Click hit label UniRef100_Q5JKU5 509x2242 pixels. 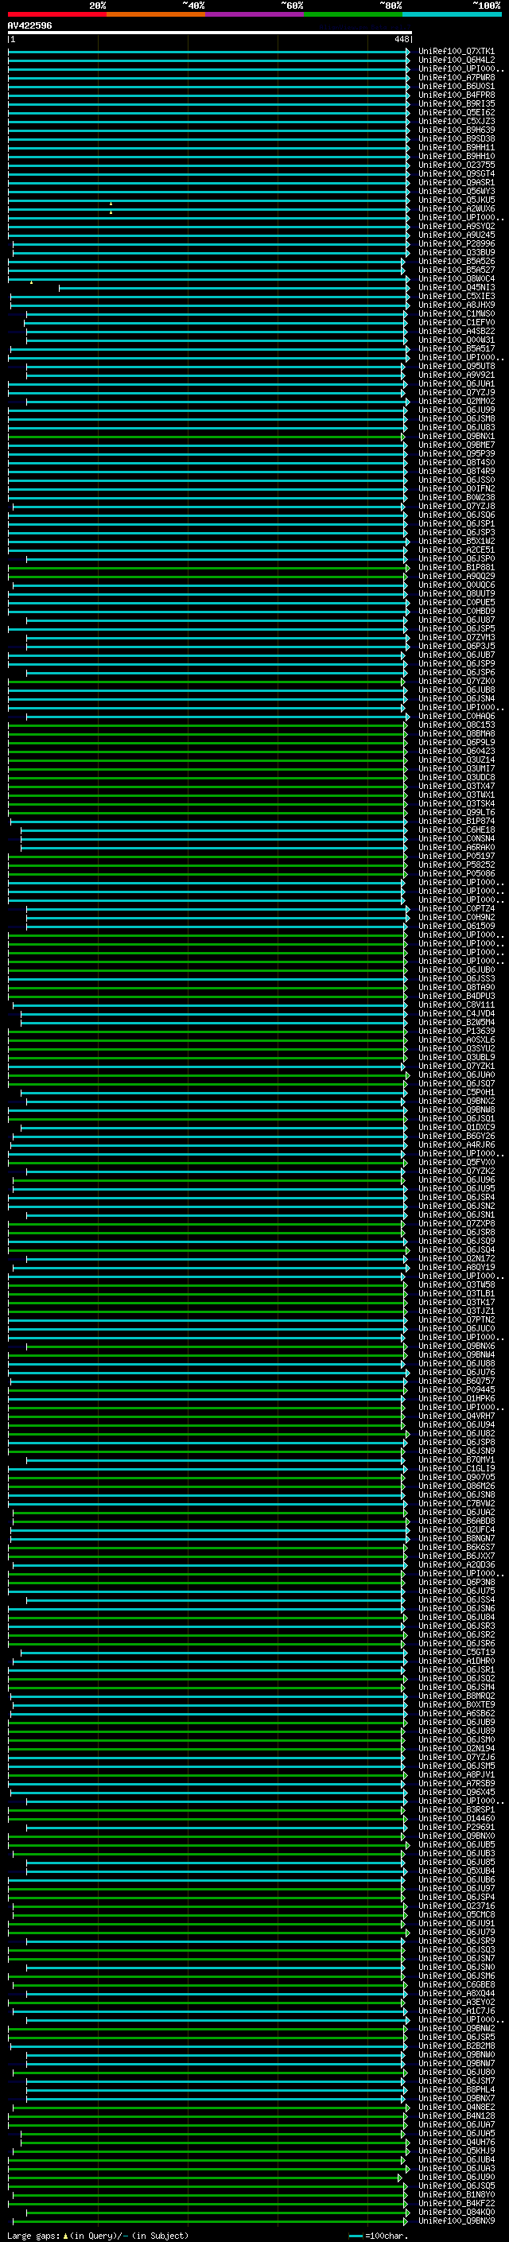pos(456,200)
